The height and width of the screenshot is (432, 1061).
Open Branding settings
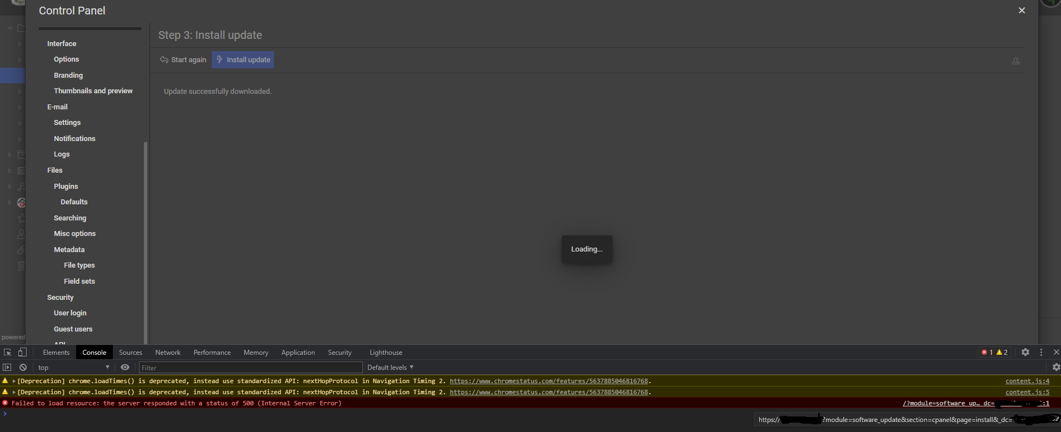pyautogui.click(x=68, y=76)
